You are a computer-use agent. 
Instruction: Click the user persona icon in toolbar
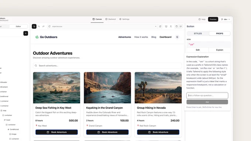pyautogui.click(x=171, y=27)
